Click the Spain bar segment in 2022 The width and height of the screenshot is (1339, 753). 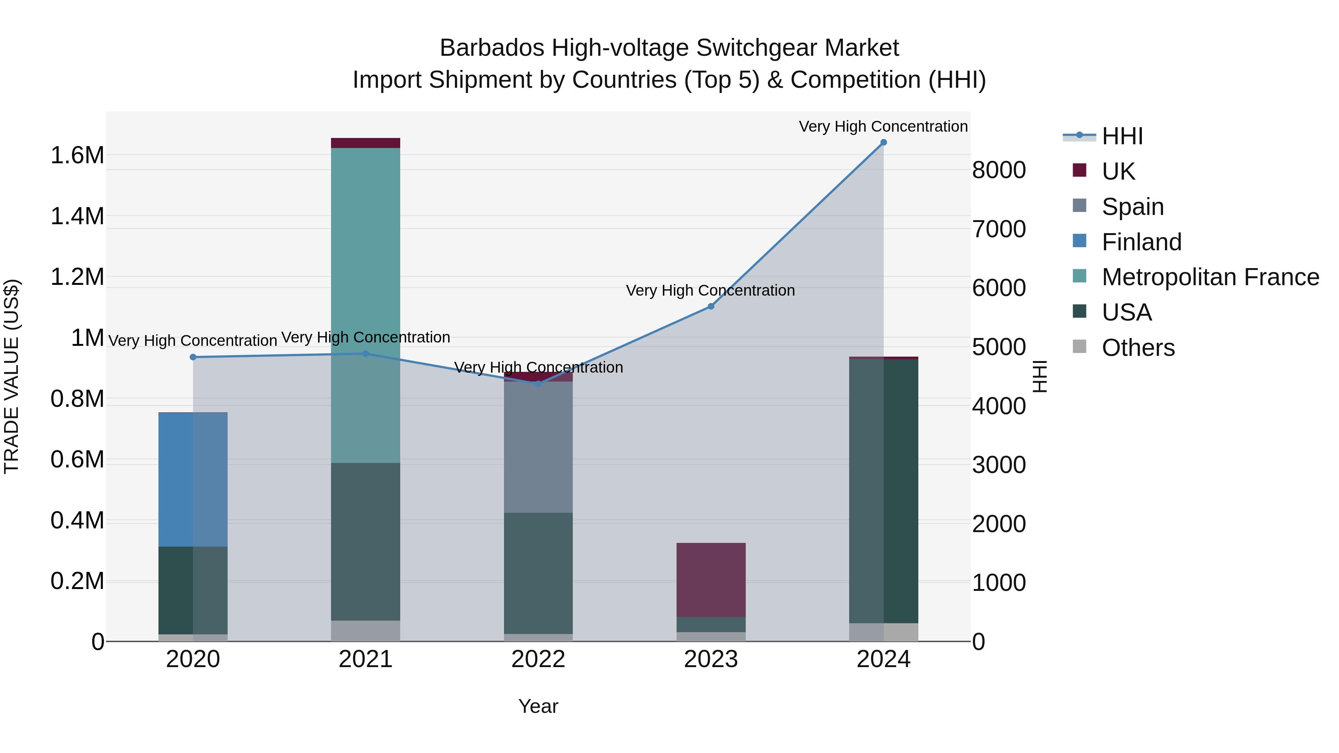539,447
